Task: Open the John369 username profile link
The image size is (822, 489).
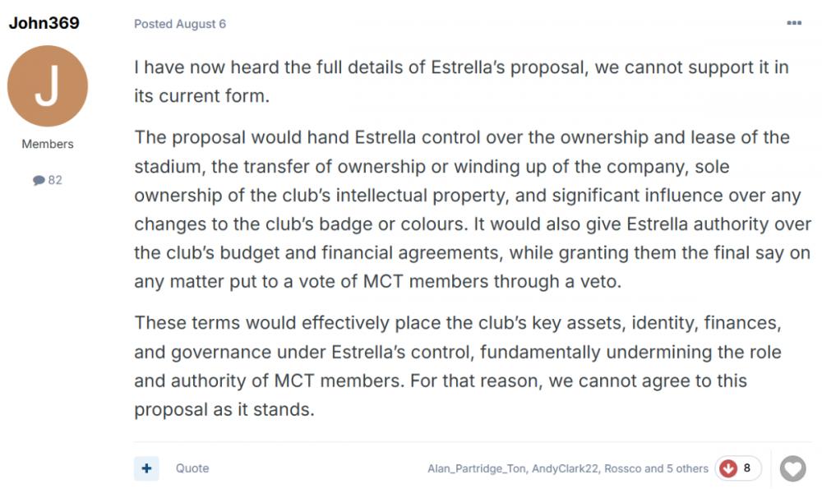Action: (44, 23)
